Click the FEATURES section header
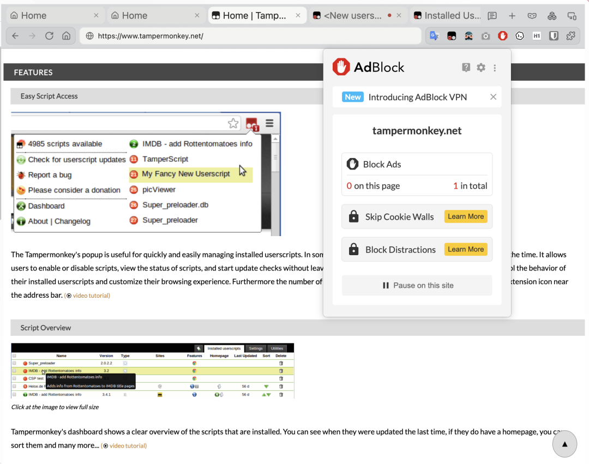The height and width of the screenshot is (464, 589). [x=33, y=73]
